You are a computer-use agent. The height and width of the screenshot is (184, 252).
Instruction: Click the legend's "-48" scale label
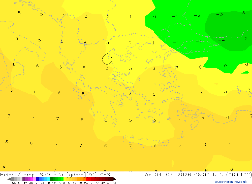pyautogui.click(x=19, y=183)
